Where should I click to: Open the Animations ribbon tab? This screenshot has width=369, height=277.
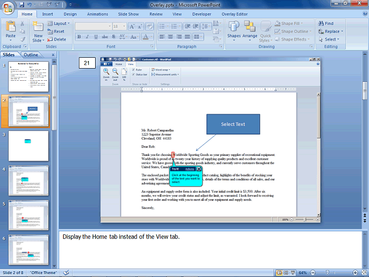tap(97, 14)
